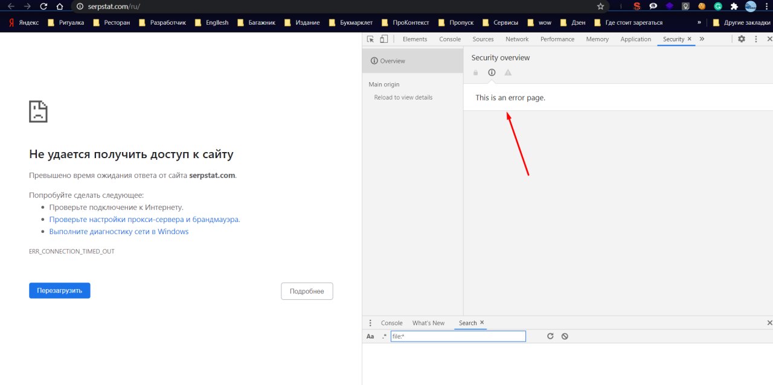Open the light bulb extension icon

coord(685,6)
